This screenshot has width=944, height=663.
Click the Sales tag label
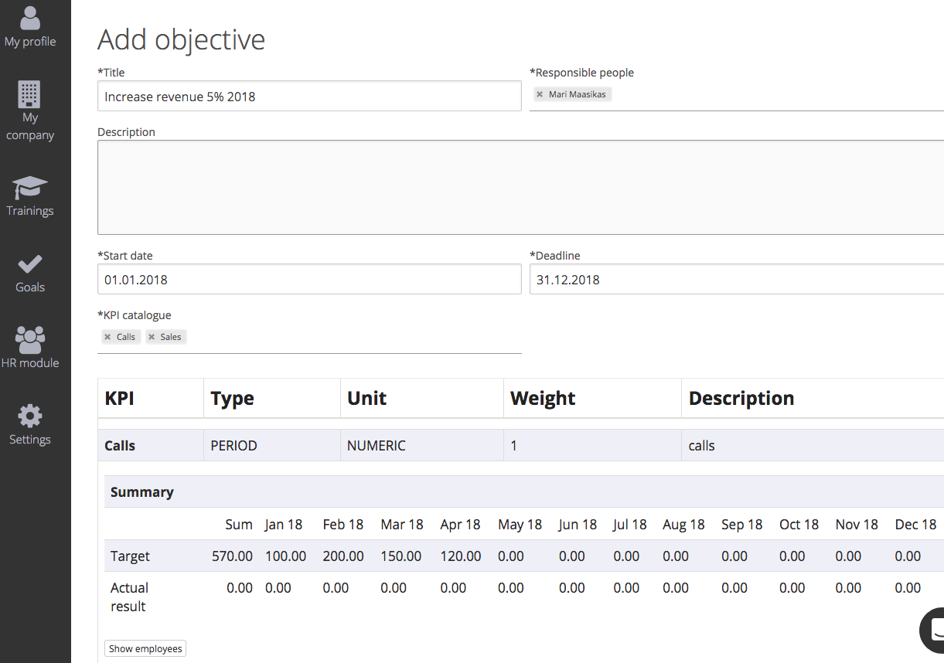pos(171,337)
